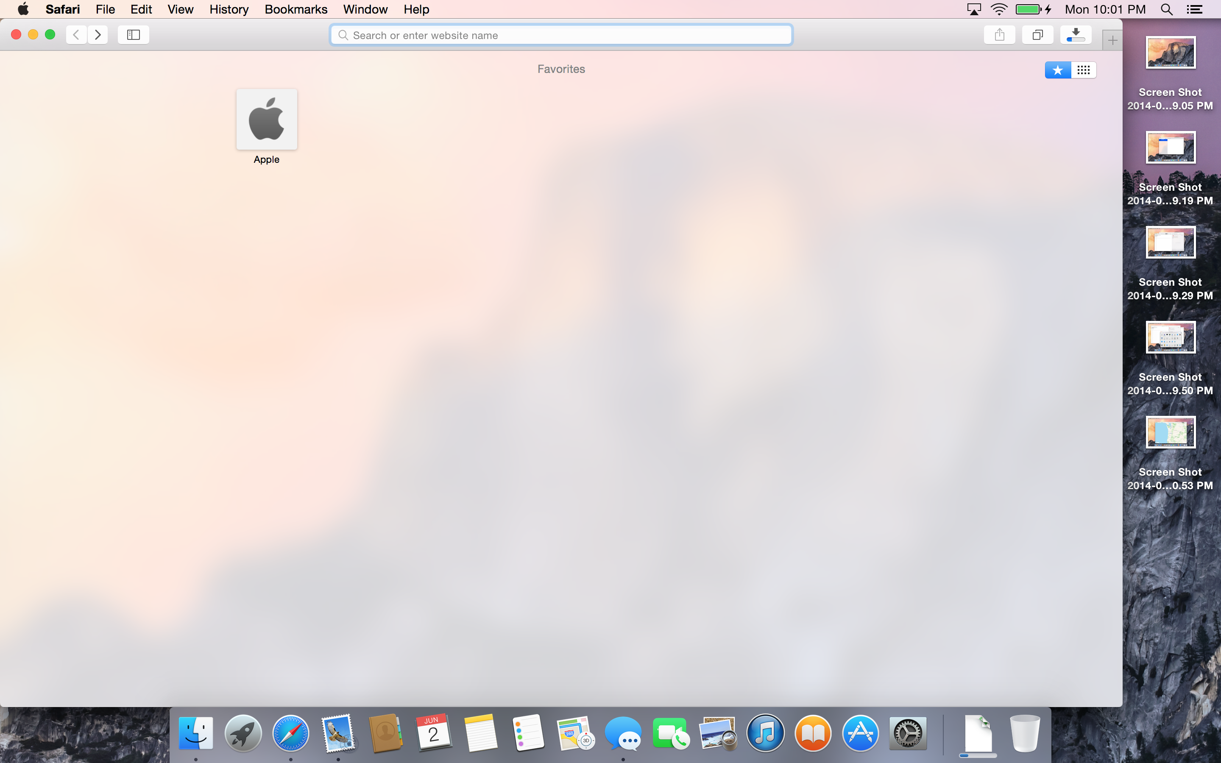Image resolution: width=1221 pixels, height=763 pixels.
Task: Switch to Top Sites grid view
Action: pyautogui.click(x=1083, y=70)
